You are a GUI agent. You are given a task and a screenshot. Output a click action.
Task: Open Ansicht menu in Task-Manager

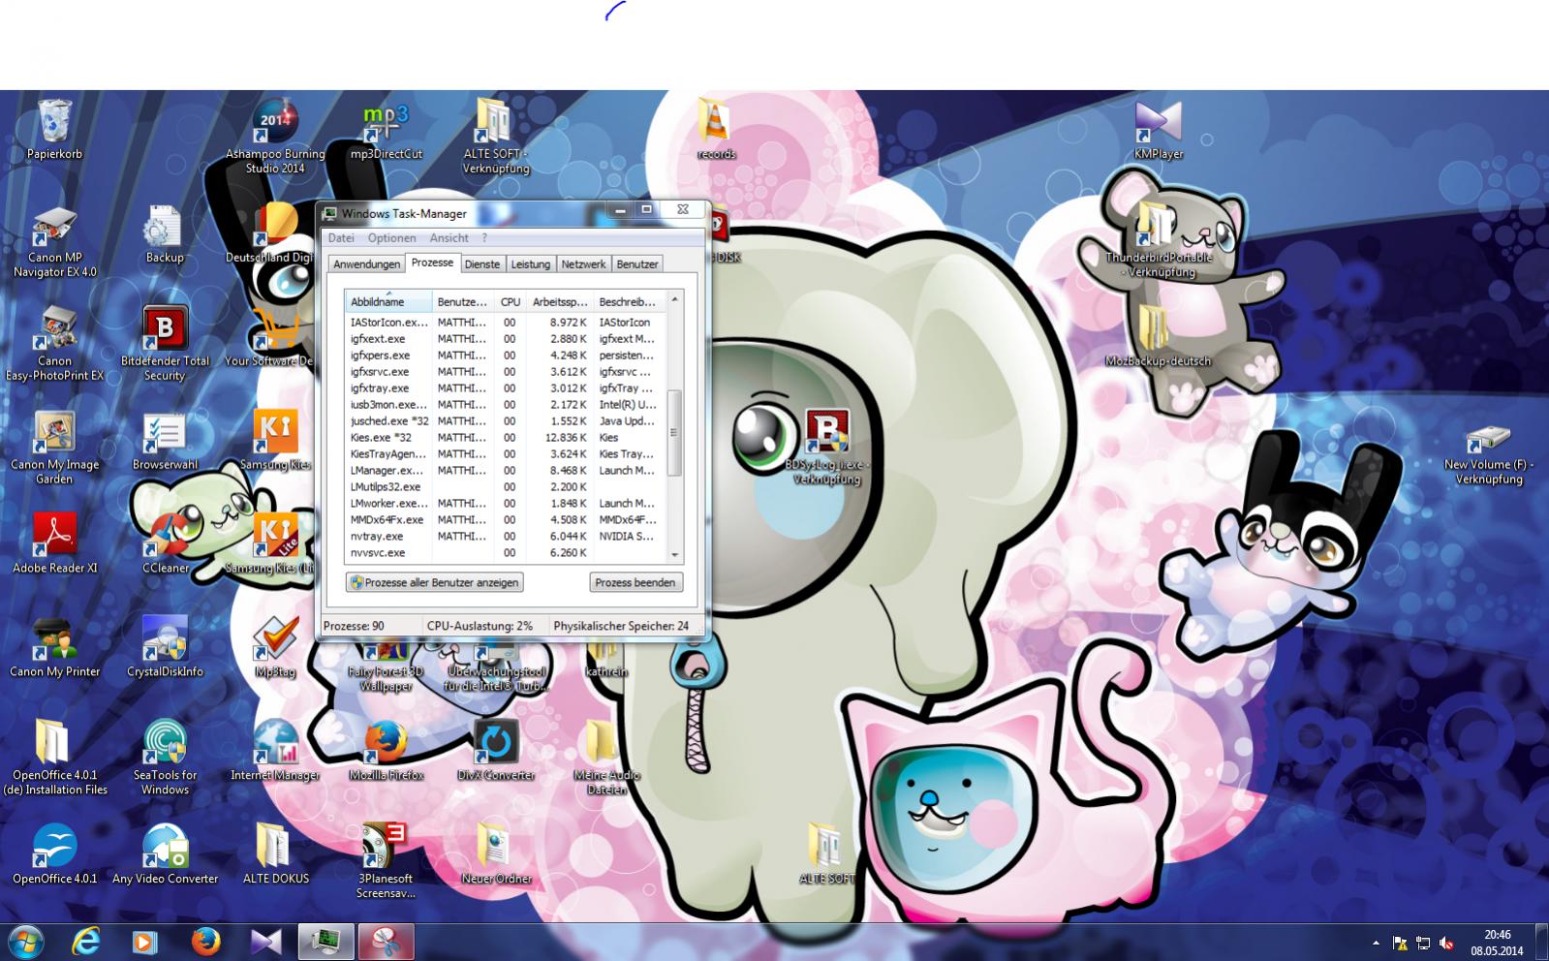coord(449,237)
